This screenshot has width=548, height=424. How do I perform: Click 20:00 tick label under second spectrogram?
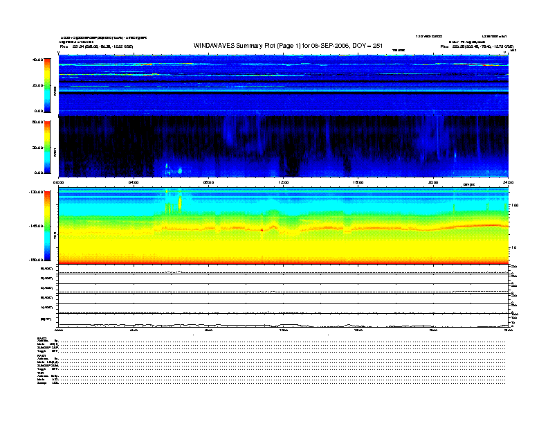(x=433, y=182)
